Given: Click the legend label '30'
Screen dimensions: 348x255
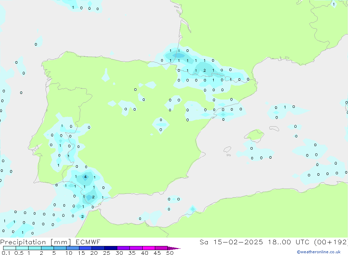Looking at the screenshot, I should pos(119,253).
